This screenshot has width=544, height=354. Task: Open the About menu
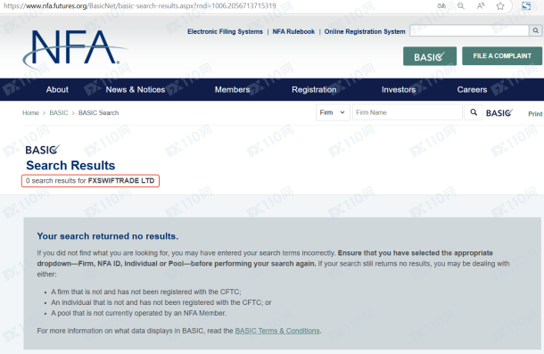point(57,89)
